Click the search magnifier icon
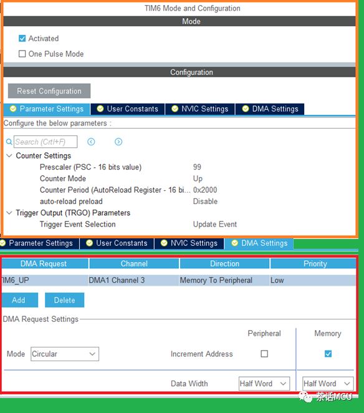Screen dimensions: 364x413 point(9,142)
